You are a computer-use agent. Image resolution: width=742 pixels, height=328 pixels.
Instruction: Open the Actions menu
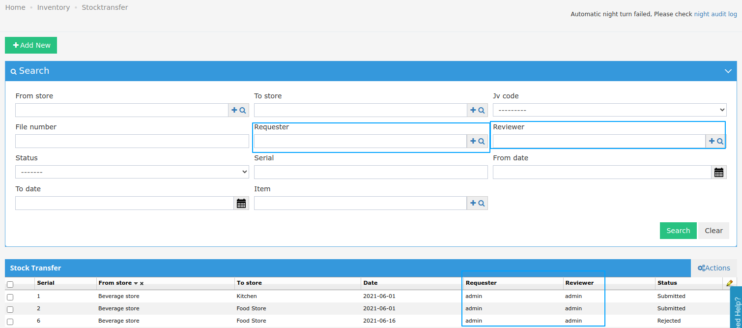point(714,268)
